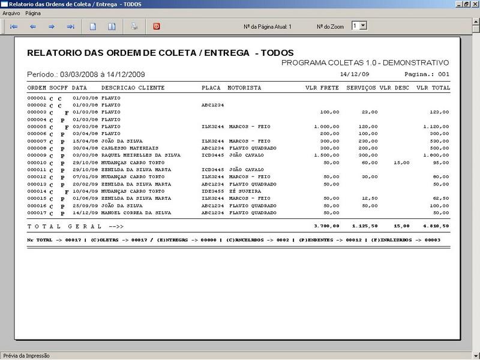Open the Arquivo menu
Viewport: 480px width, 360px height.
11,13
